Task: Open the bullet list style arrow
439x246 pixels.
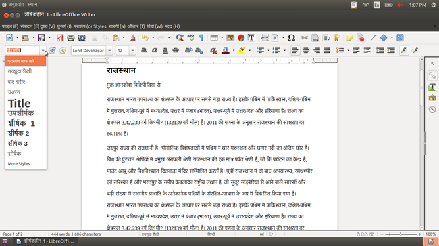Action: pos(269,51)
